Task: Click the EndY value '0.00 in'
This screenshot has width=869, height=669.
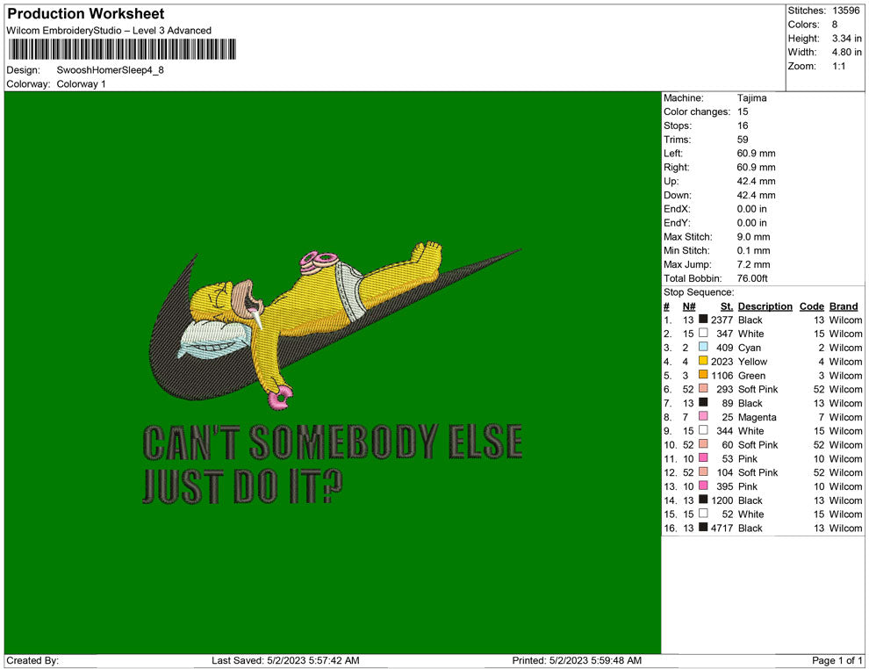Action: pos(752,223)
